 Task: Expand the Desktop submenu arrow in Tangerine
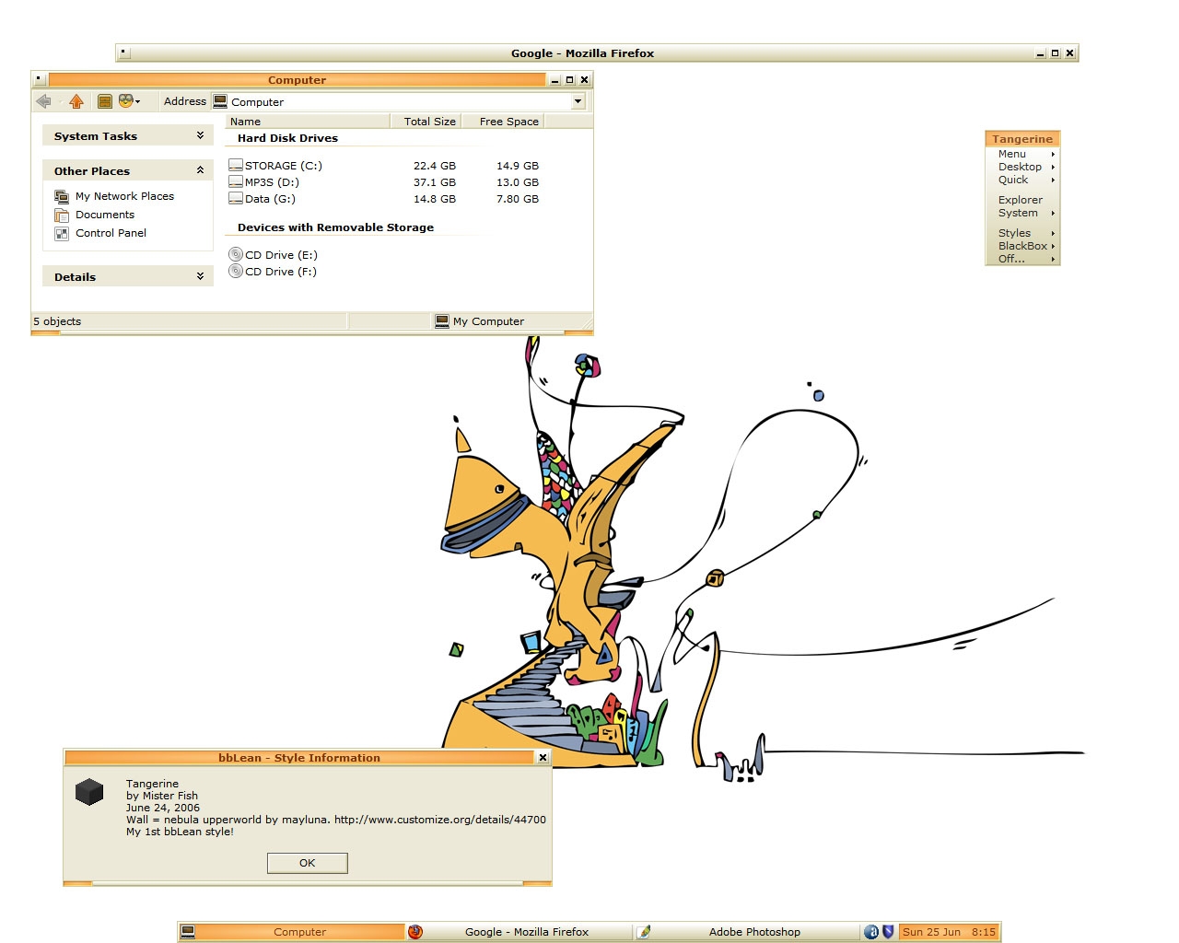1053,168
